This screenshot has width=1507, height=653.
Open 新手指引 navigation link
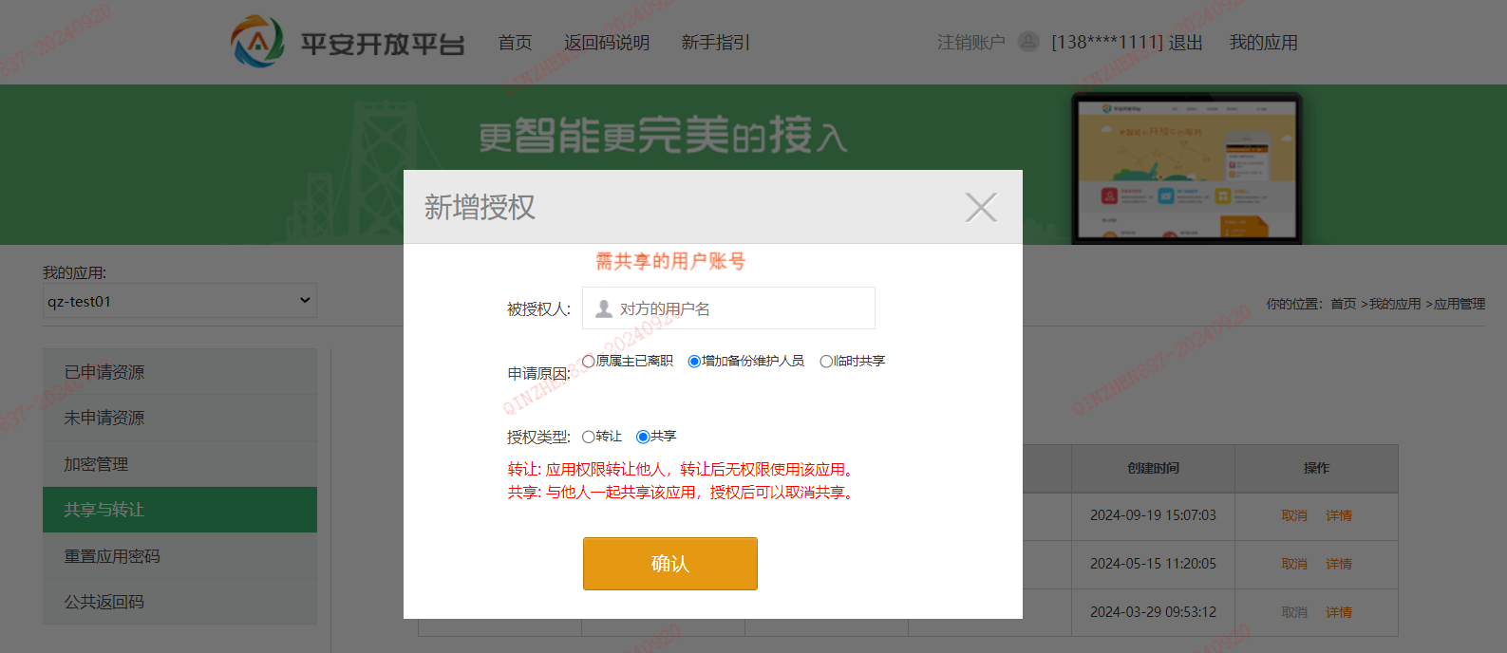[715, 43]
